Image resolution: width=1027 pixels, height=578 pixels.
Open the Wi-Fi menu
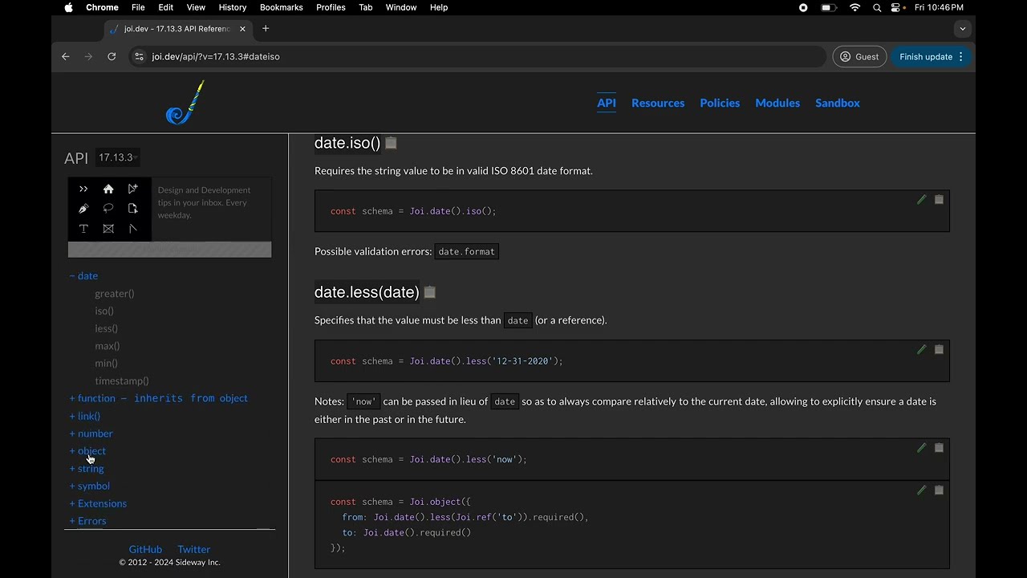pyautogui.click(x=855, y=7)
